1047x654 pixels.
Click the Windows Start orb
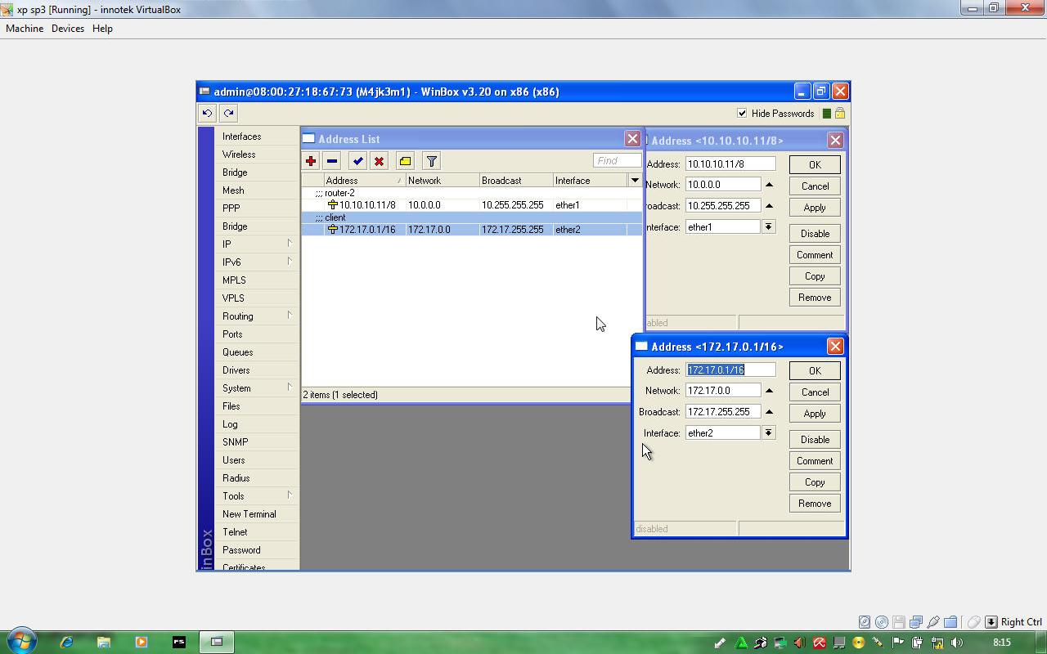(21, 641)
